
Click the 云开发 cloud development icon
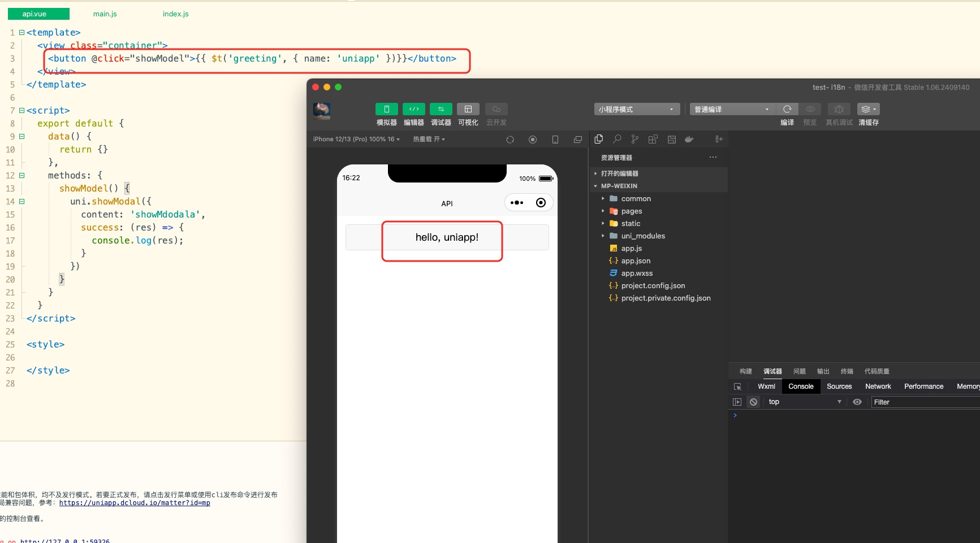pyautogui.click(x=497, y=109)
